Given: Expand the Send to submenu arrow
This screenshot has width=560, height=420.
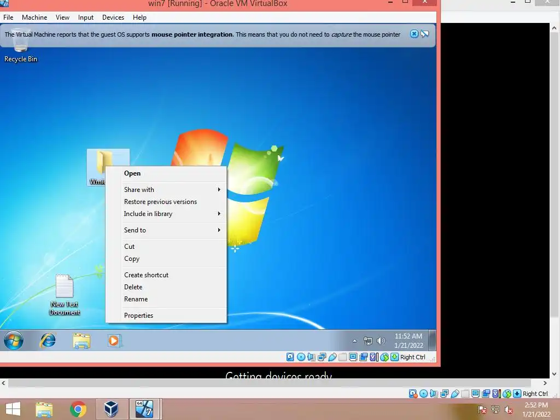Looking at the screenshot, I should [x=219, y=230].
